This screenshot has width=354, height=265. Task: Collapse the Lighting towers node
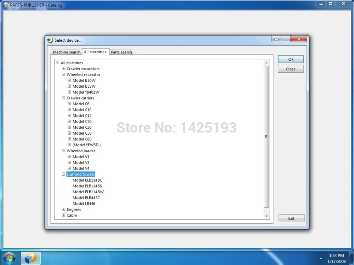(63, 174)
